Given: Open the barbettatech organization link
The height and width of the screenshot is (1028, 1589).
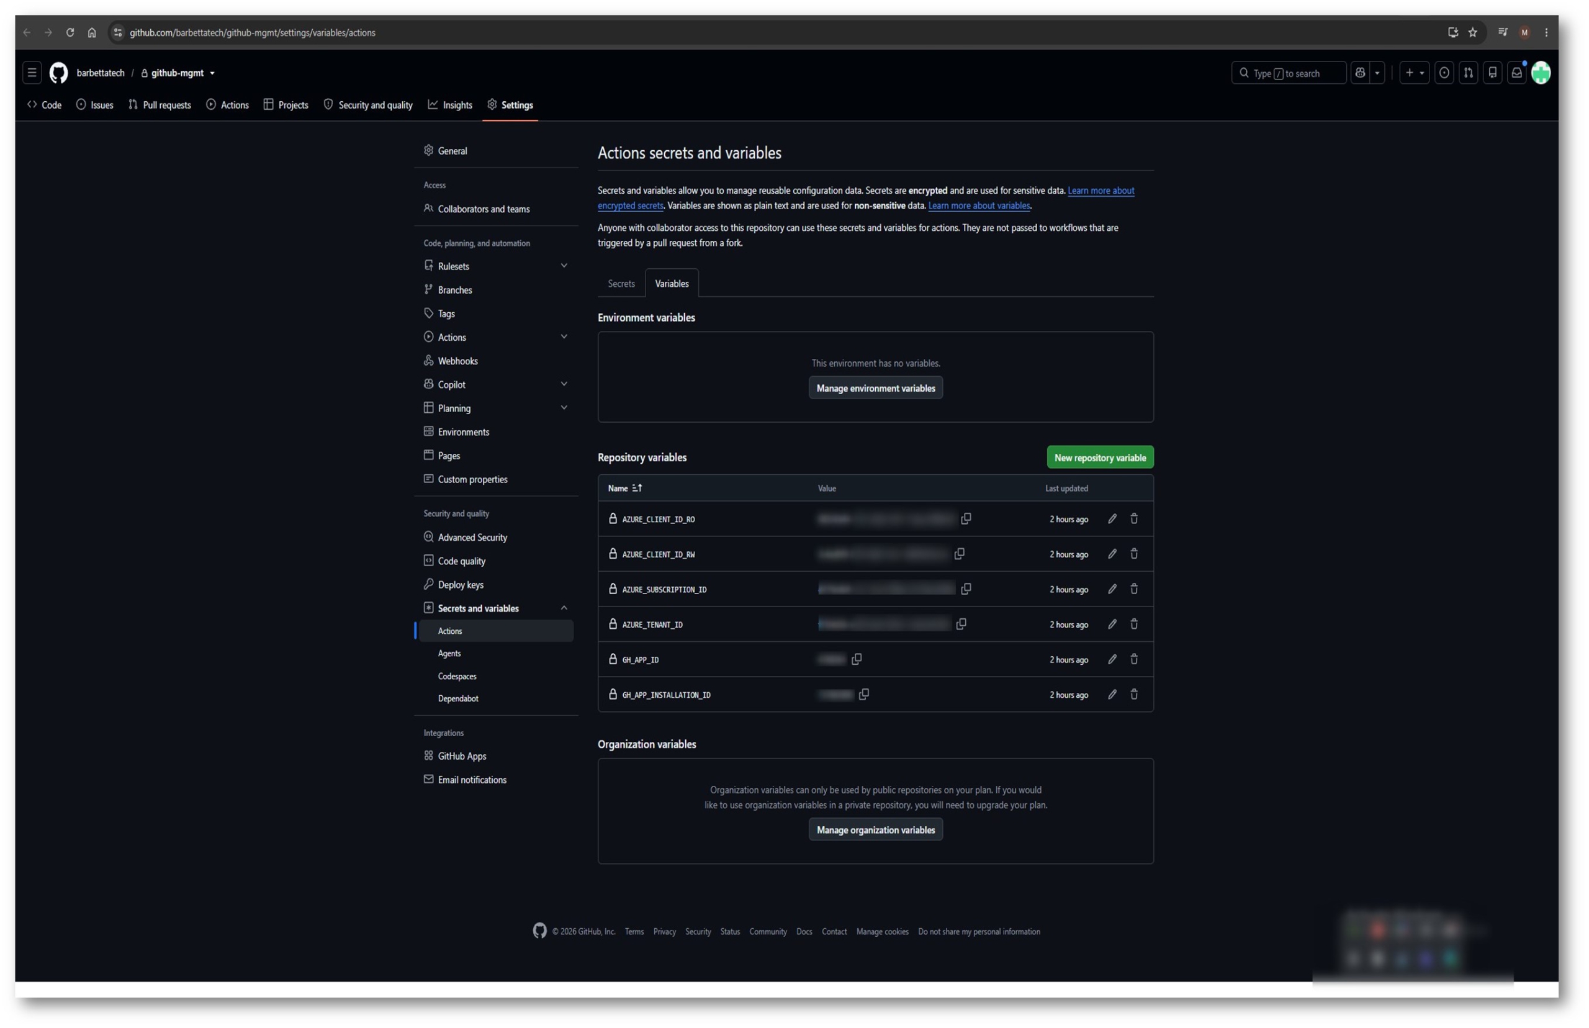Looking at the screenshot, I should pos(100,73).
